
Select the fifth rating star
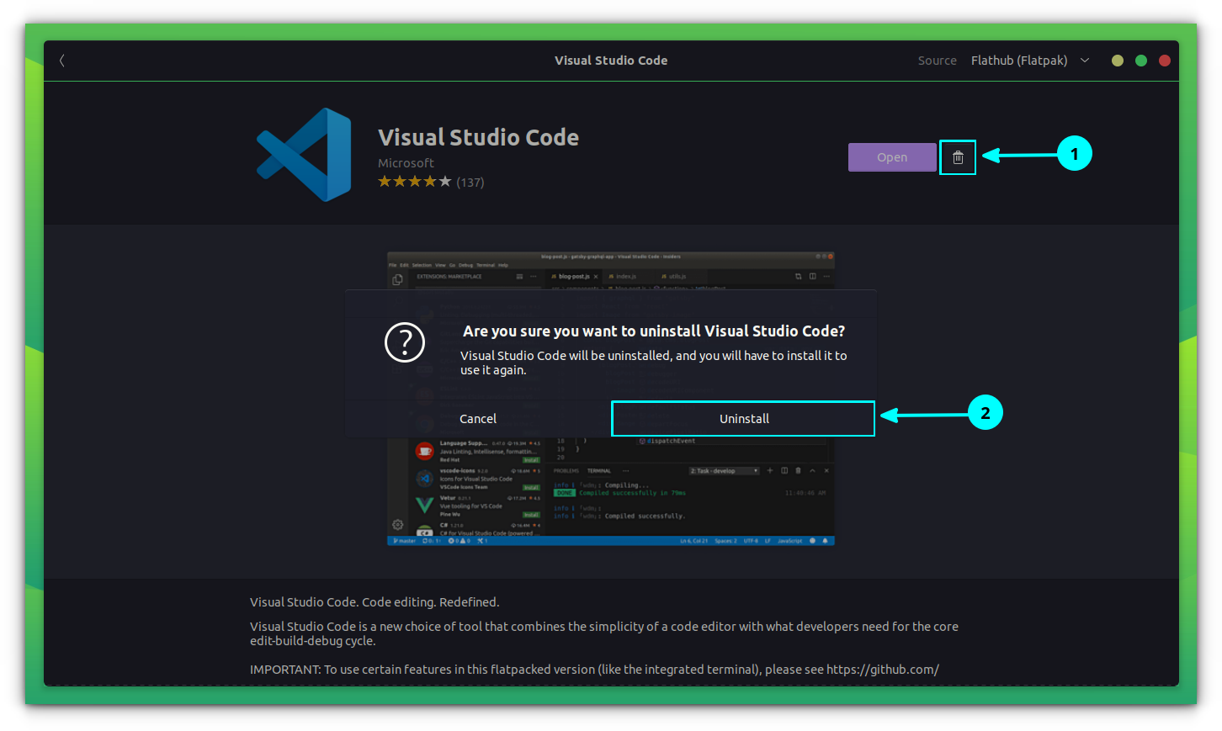tap(445, 181)
